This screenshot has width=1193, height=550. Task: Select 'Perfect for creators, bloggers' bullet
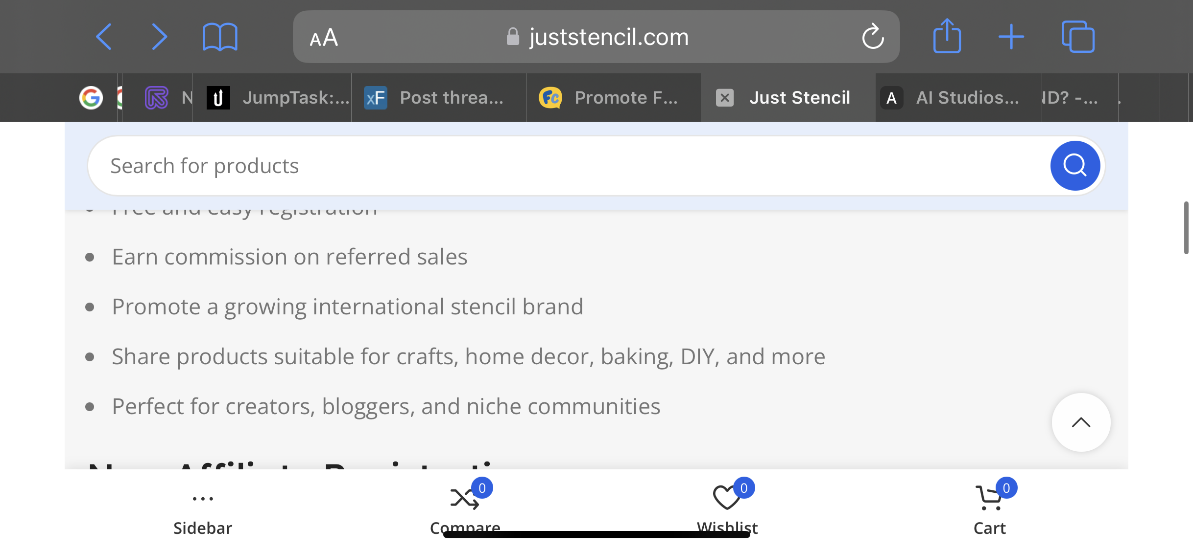pyautogui.click(x=386, y=407)
